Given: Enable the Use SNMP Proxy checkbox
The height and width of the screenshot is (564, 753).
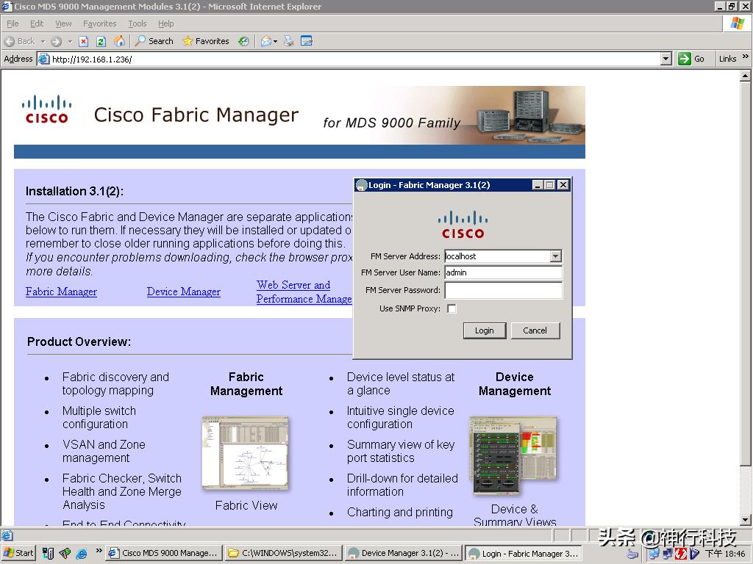Looking at the screenshot, I should pyautogui.click(x=452, y=308).
